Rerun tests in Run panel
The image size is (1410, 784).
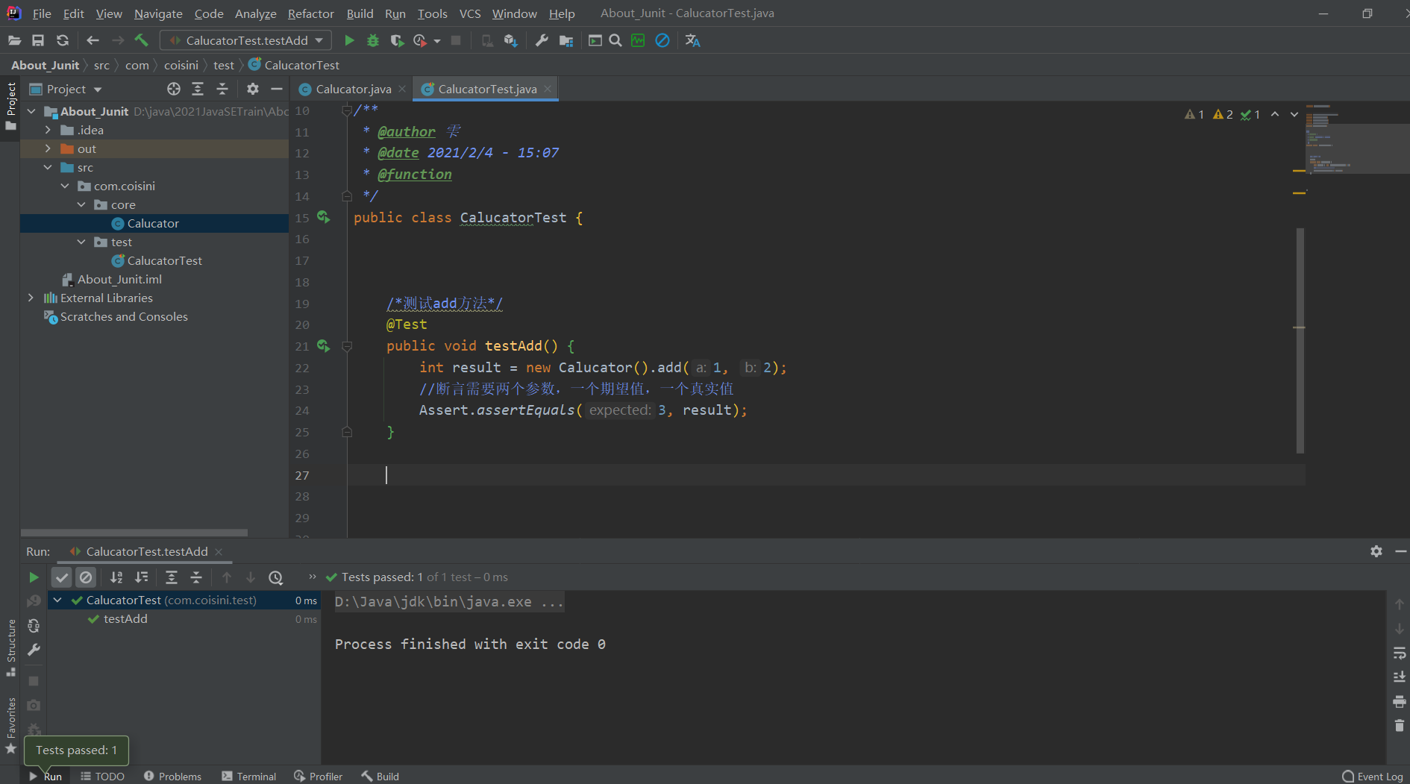34,577
